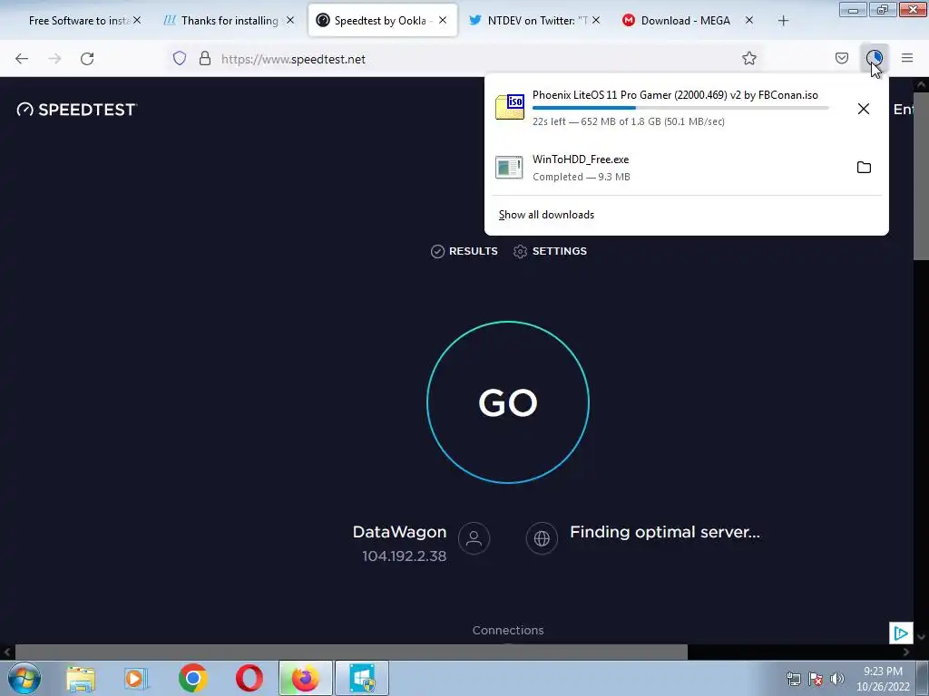Click the browser back arrow
This screenshot has width=929, height=696.
pos(22,59)
